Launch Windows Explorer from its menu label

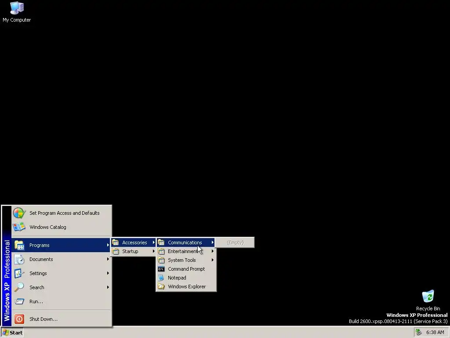[187, 287]
